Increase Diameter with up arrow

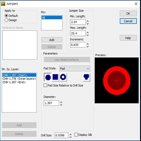(61, 102)
